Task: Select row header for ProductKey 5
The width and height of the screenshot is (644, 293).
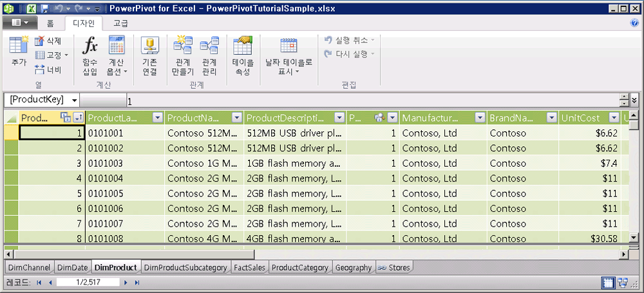Action: coord(11,194)
